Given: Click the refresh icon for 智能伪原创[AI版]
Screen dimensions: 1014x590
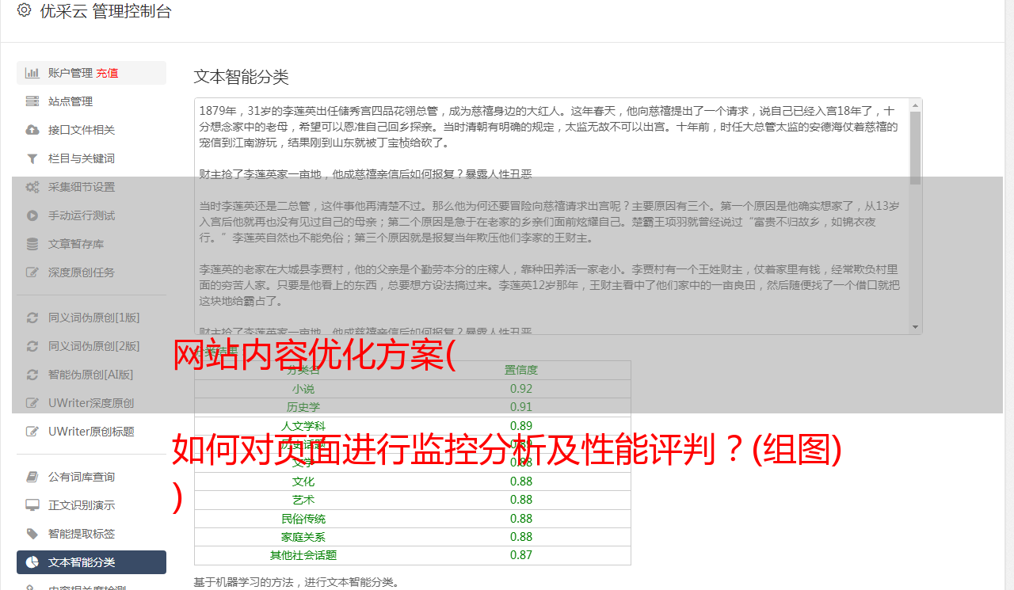Looking at the screenshot, I should pyautogui.click(x=32, y=375).
